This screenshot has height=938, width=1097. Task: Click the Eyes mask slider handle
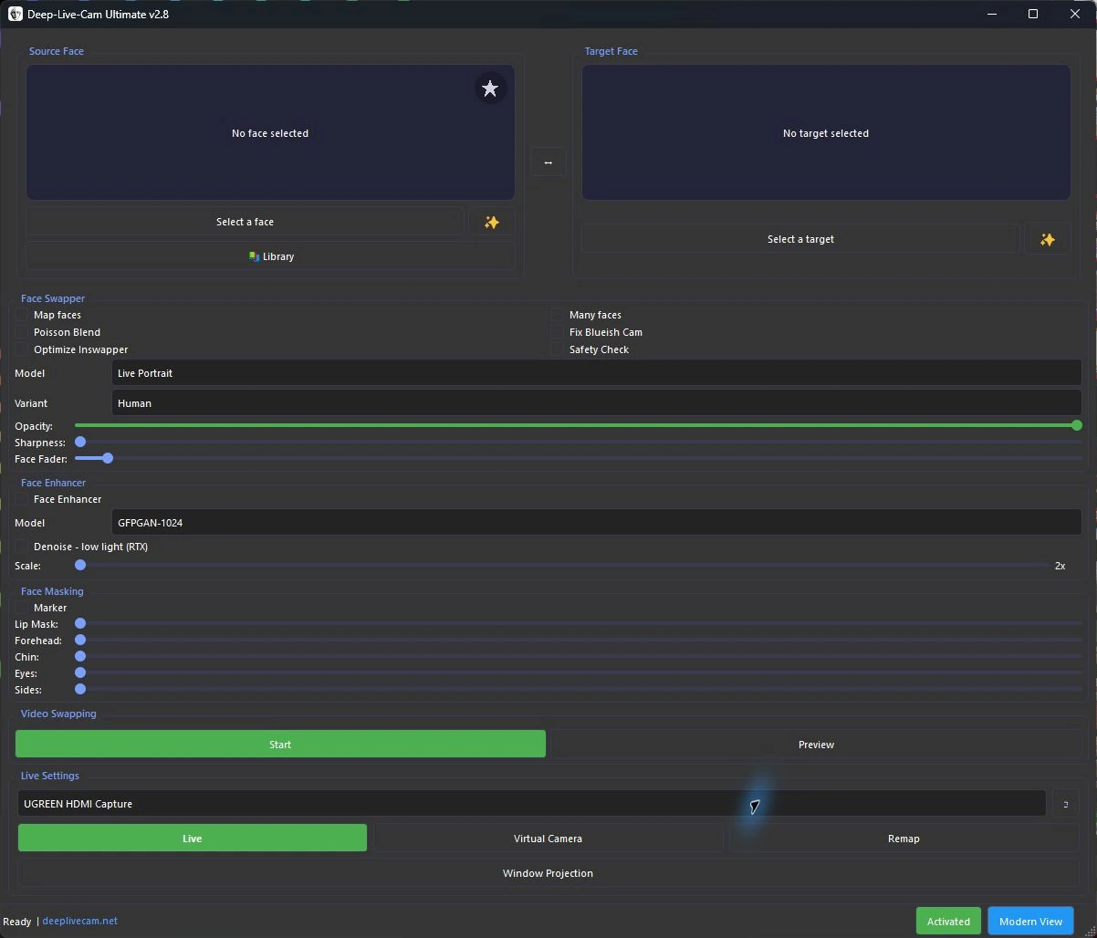pyautogui.click(x=80, y=673)
